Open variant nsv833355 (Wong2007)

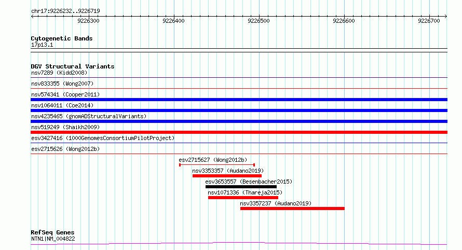[62, 84]
